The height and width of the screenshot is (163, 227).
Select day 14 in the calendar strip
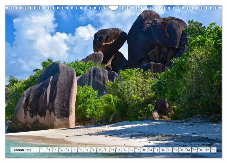pos(125,150)
